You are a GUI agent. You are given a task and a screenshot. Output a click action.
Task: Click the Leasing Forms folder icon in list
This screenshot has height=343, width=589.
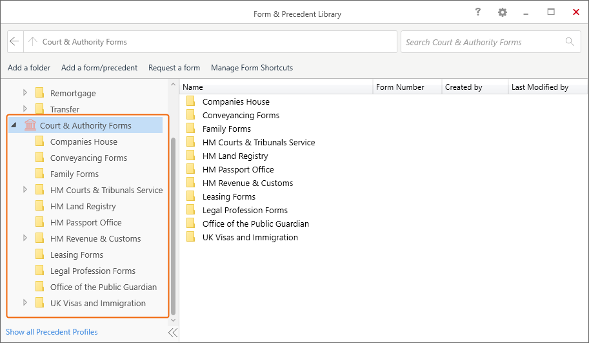coord(191,196)
